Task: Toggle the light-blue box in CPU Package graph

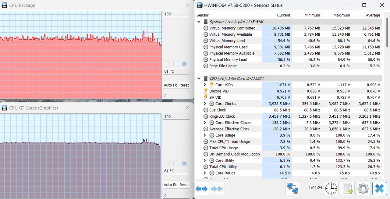Action: click(x=176, y=64)
